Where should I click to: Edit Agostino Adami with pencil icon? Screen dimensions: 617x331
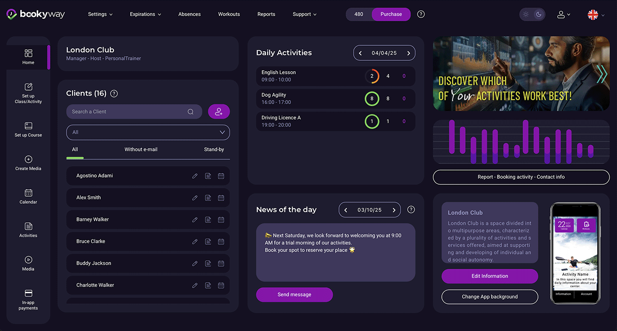click(x=195, y=176)
